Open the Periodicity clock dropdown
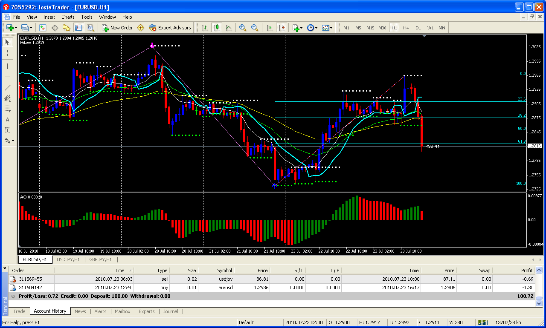The height and width of the screenshot is (328, 546). 312,28
